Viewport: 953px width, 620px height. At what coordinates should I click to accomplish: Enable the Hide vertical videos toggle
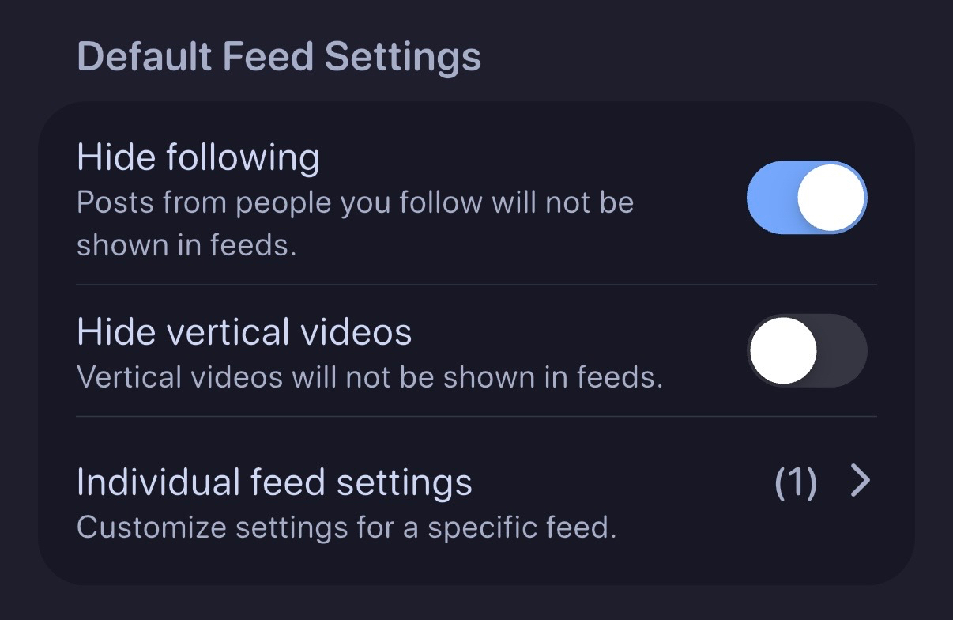point(806,350)
